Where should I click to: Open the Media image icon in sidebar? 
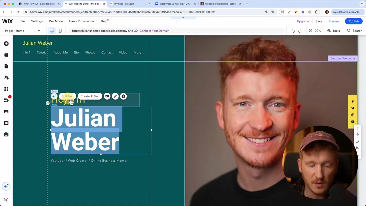tap(6, 112)
